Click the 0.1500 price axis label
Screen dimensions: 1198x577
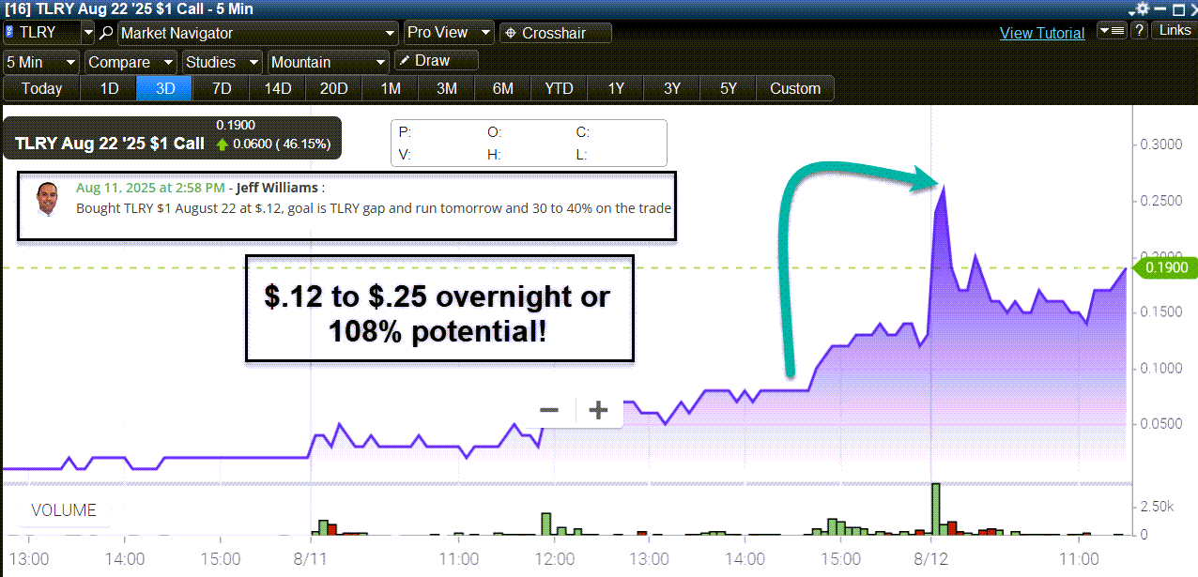(x=1160, y=312)
